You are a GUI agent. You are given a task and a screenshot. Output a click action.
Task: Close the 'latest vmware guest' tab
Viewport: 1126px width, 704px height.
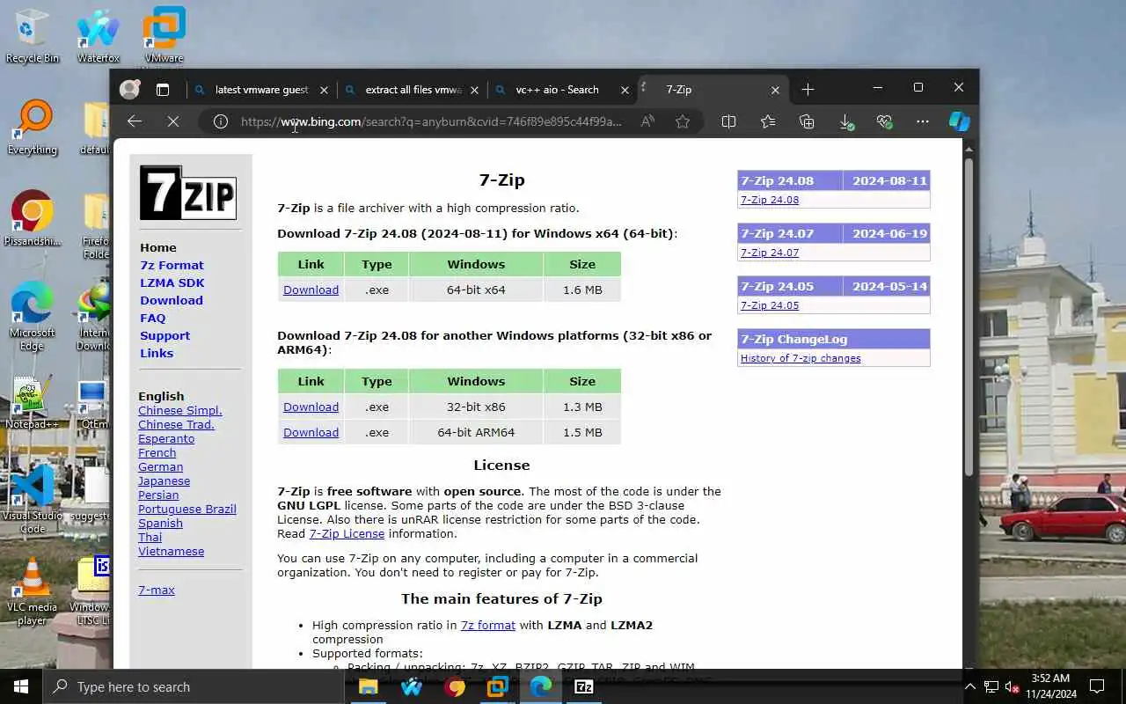coord(324,90)
